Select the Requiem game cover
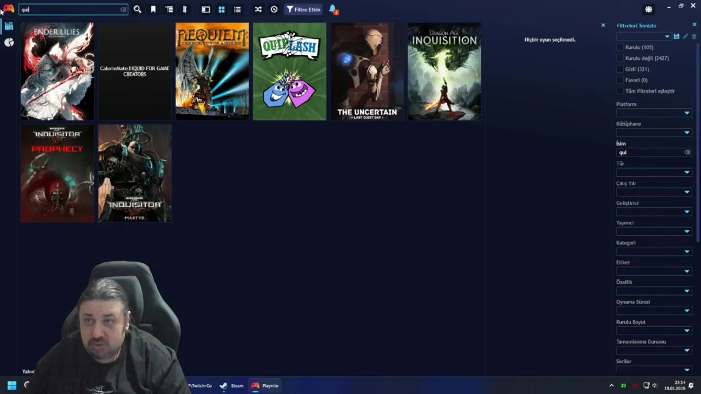The image size is (701, 394). coord(212,71)
